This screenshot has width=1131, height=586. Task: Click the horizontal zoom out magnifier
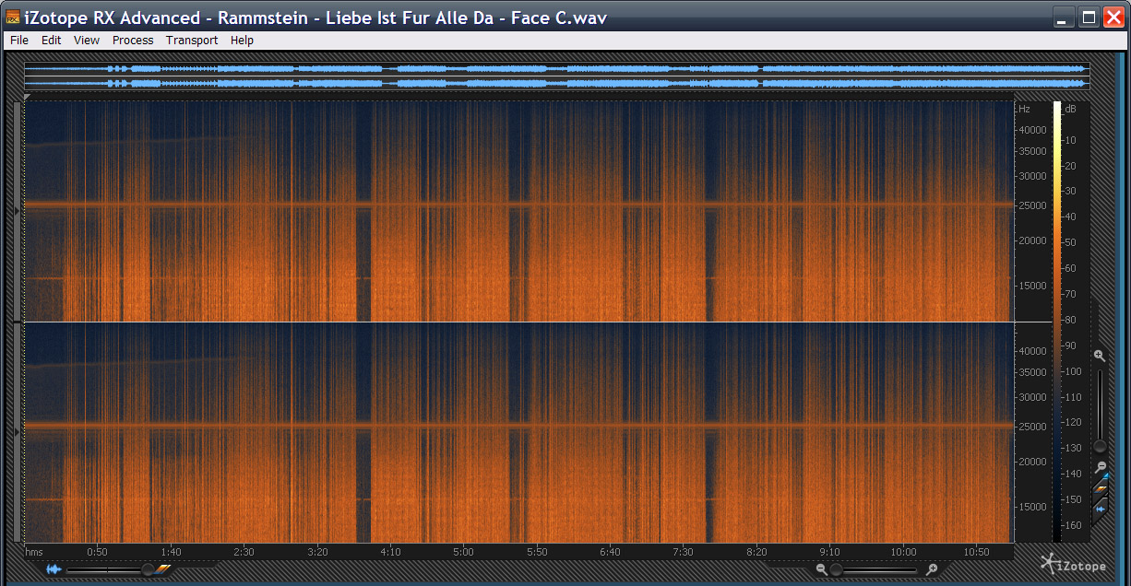821,569
